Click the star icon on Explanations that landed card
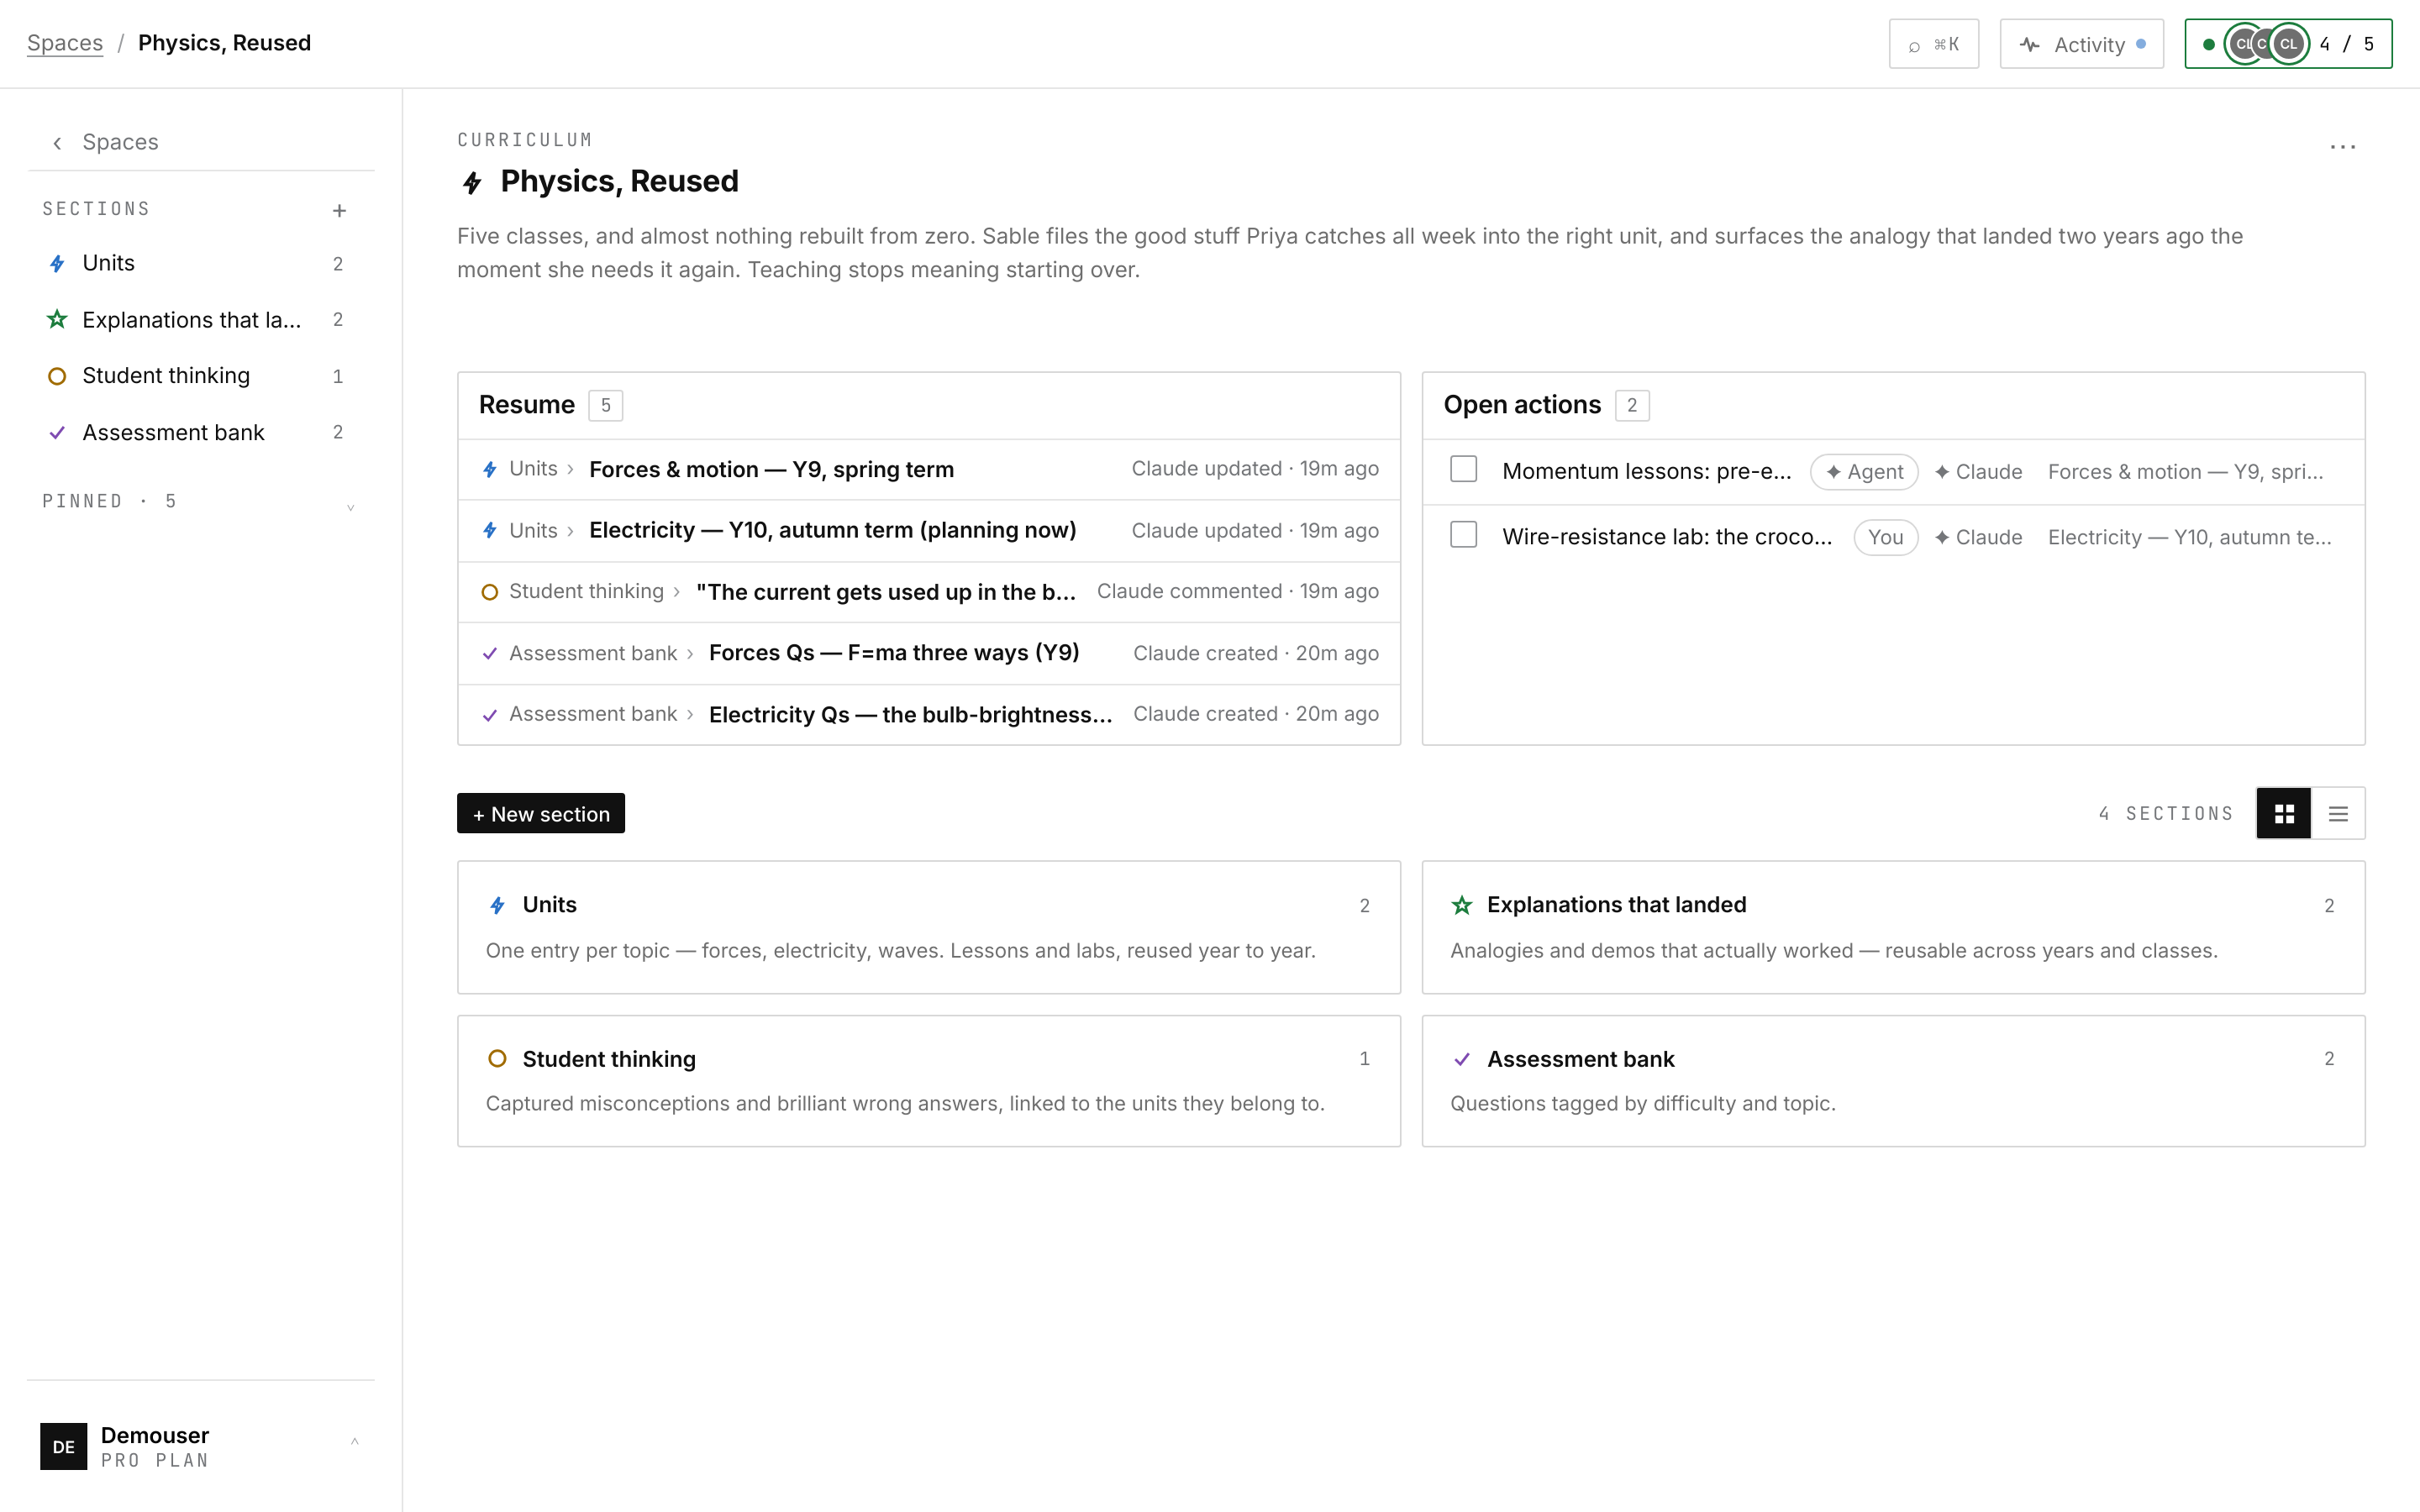Viewport: 2420px width, 1512px height. click(1462, 906)
